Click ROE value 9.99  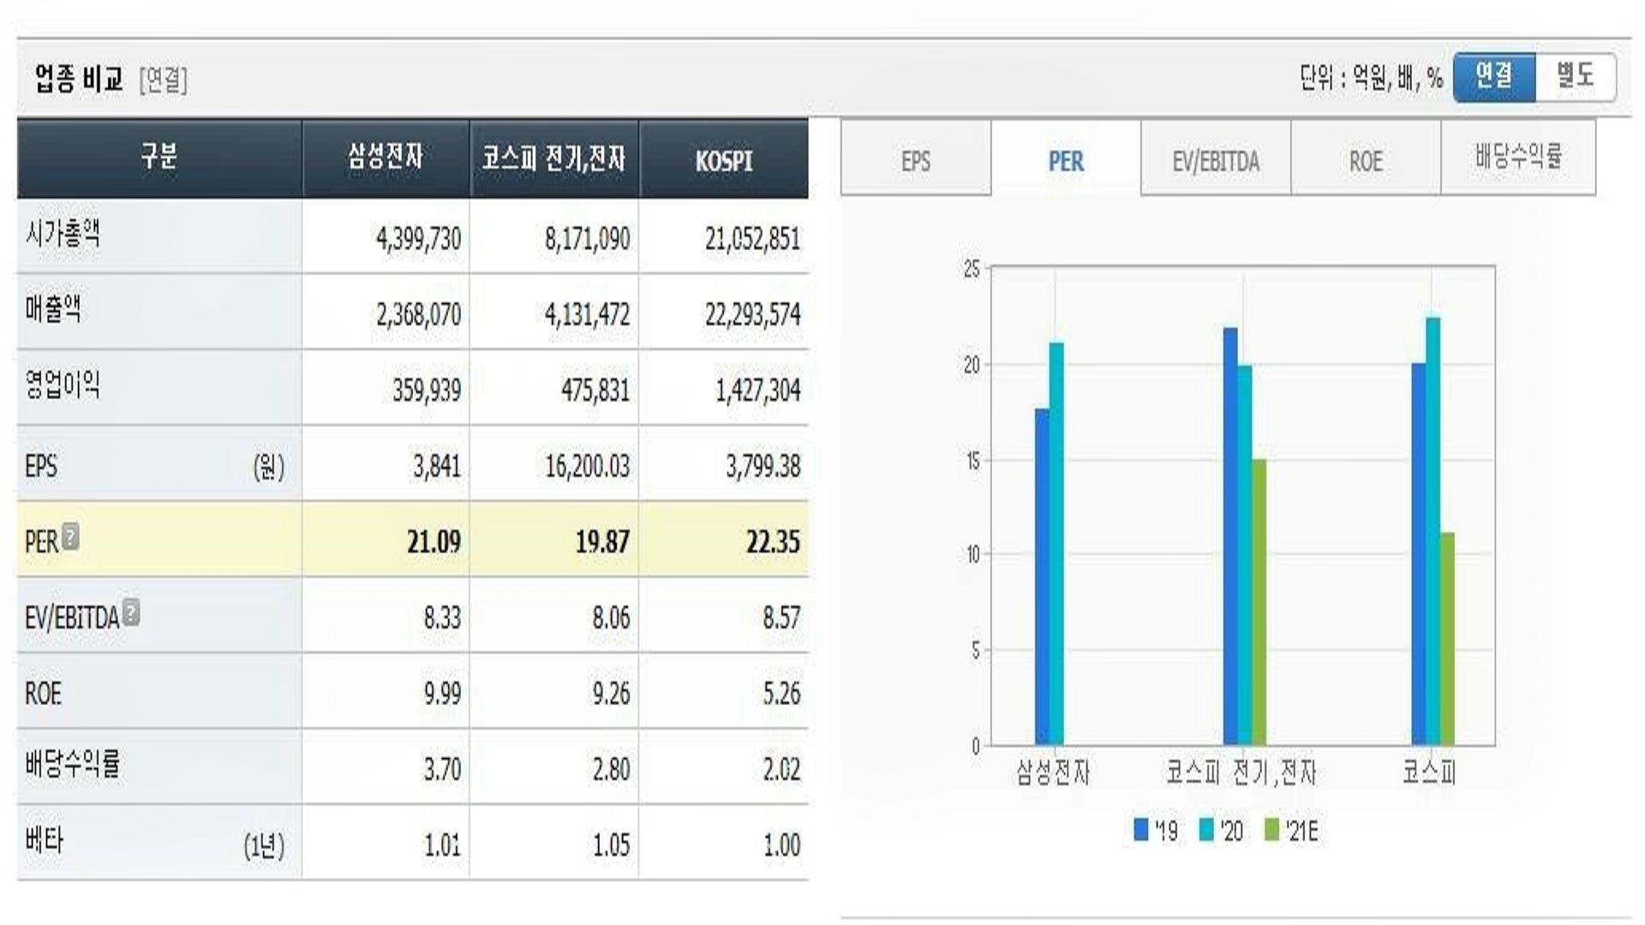(442, 693)
